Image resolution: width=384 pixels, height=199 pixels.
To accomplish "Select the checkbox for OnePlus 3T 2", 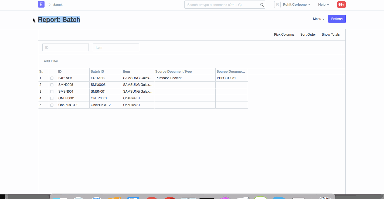I will 52,105.
